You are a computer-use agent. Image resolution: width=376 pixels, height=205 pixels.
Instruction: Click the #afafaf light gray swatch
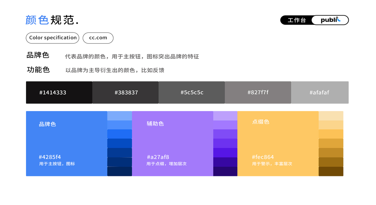click(320, 93)
